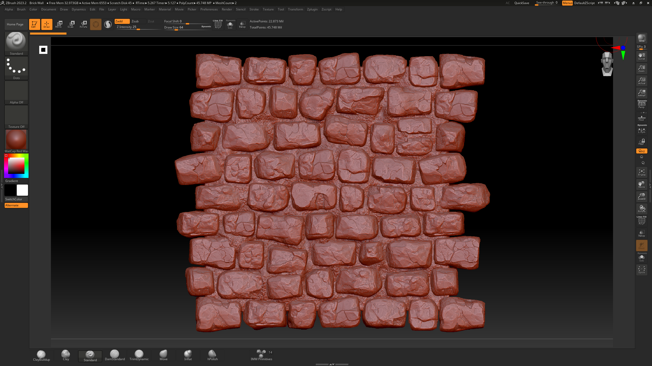
Task: Toggle Floor grid display
Action: [642, 118]
